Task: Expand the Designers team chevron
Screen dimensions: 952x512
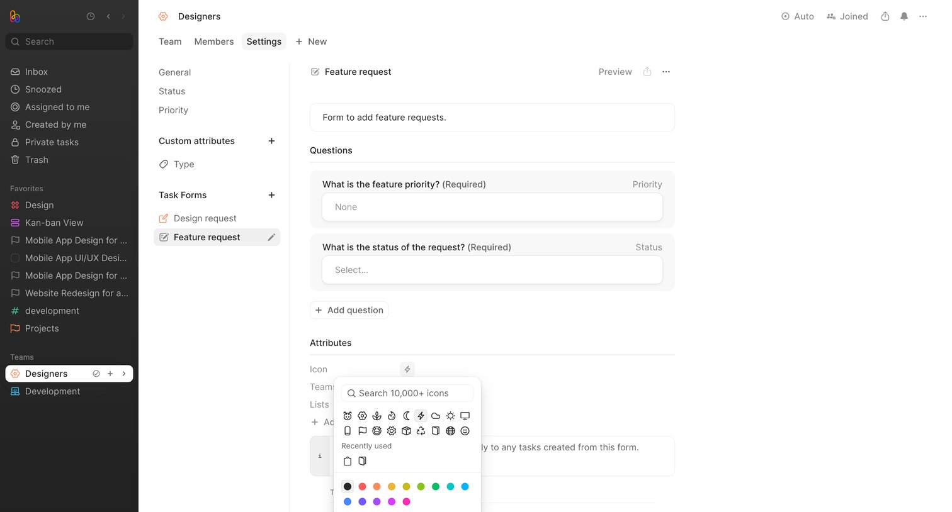Action: 124,374
